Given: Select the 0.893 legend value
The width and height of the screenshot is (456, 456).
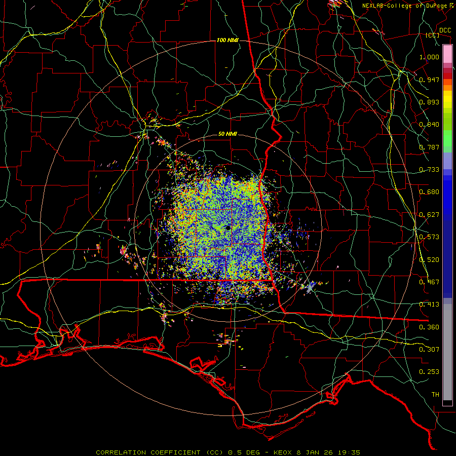Looking at the screenshot, I should (429, 102).
